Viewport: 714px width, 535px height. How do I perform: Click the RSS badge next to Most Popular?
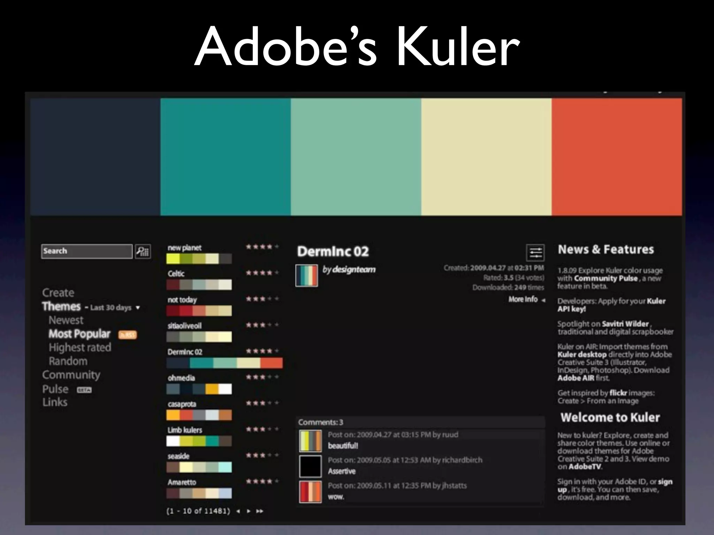pyautogui.click(x=128, y=335)
